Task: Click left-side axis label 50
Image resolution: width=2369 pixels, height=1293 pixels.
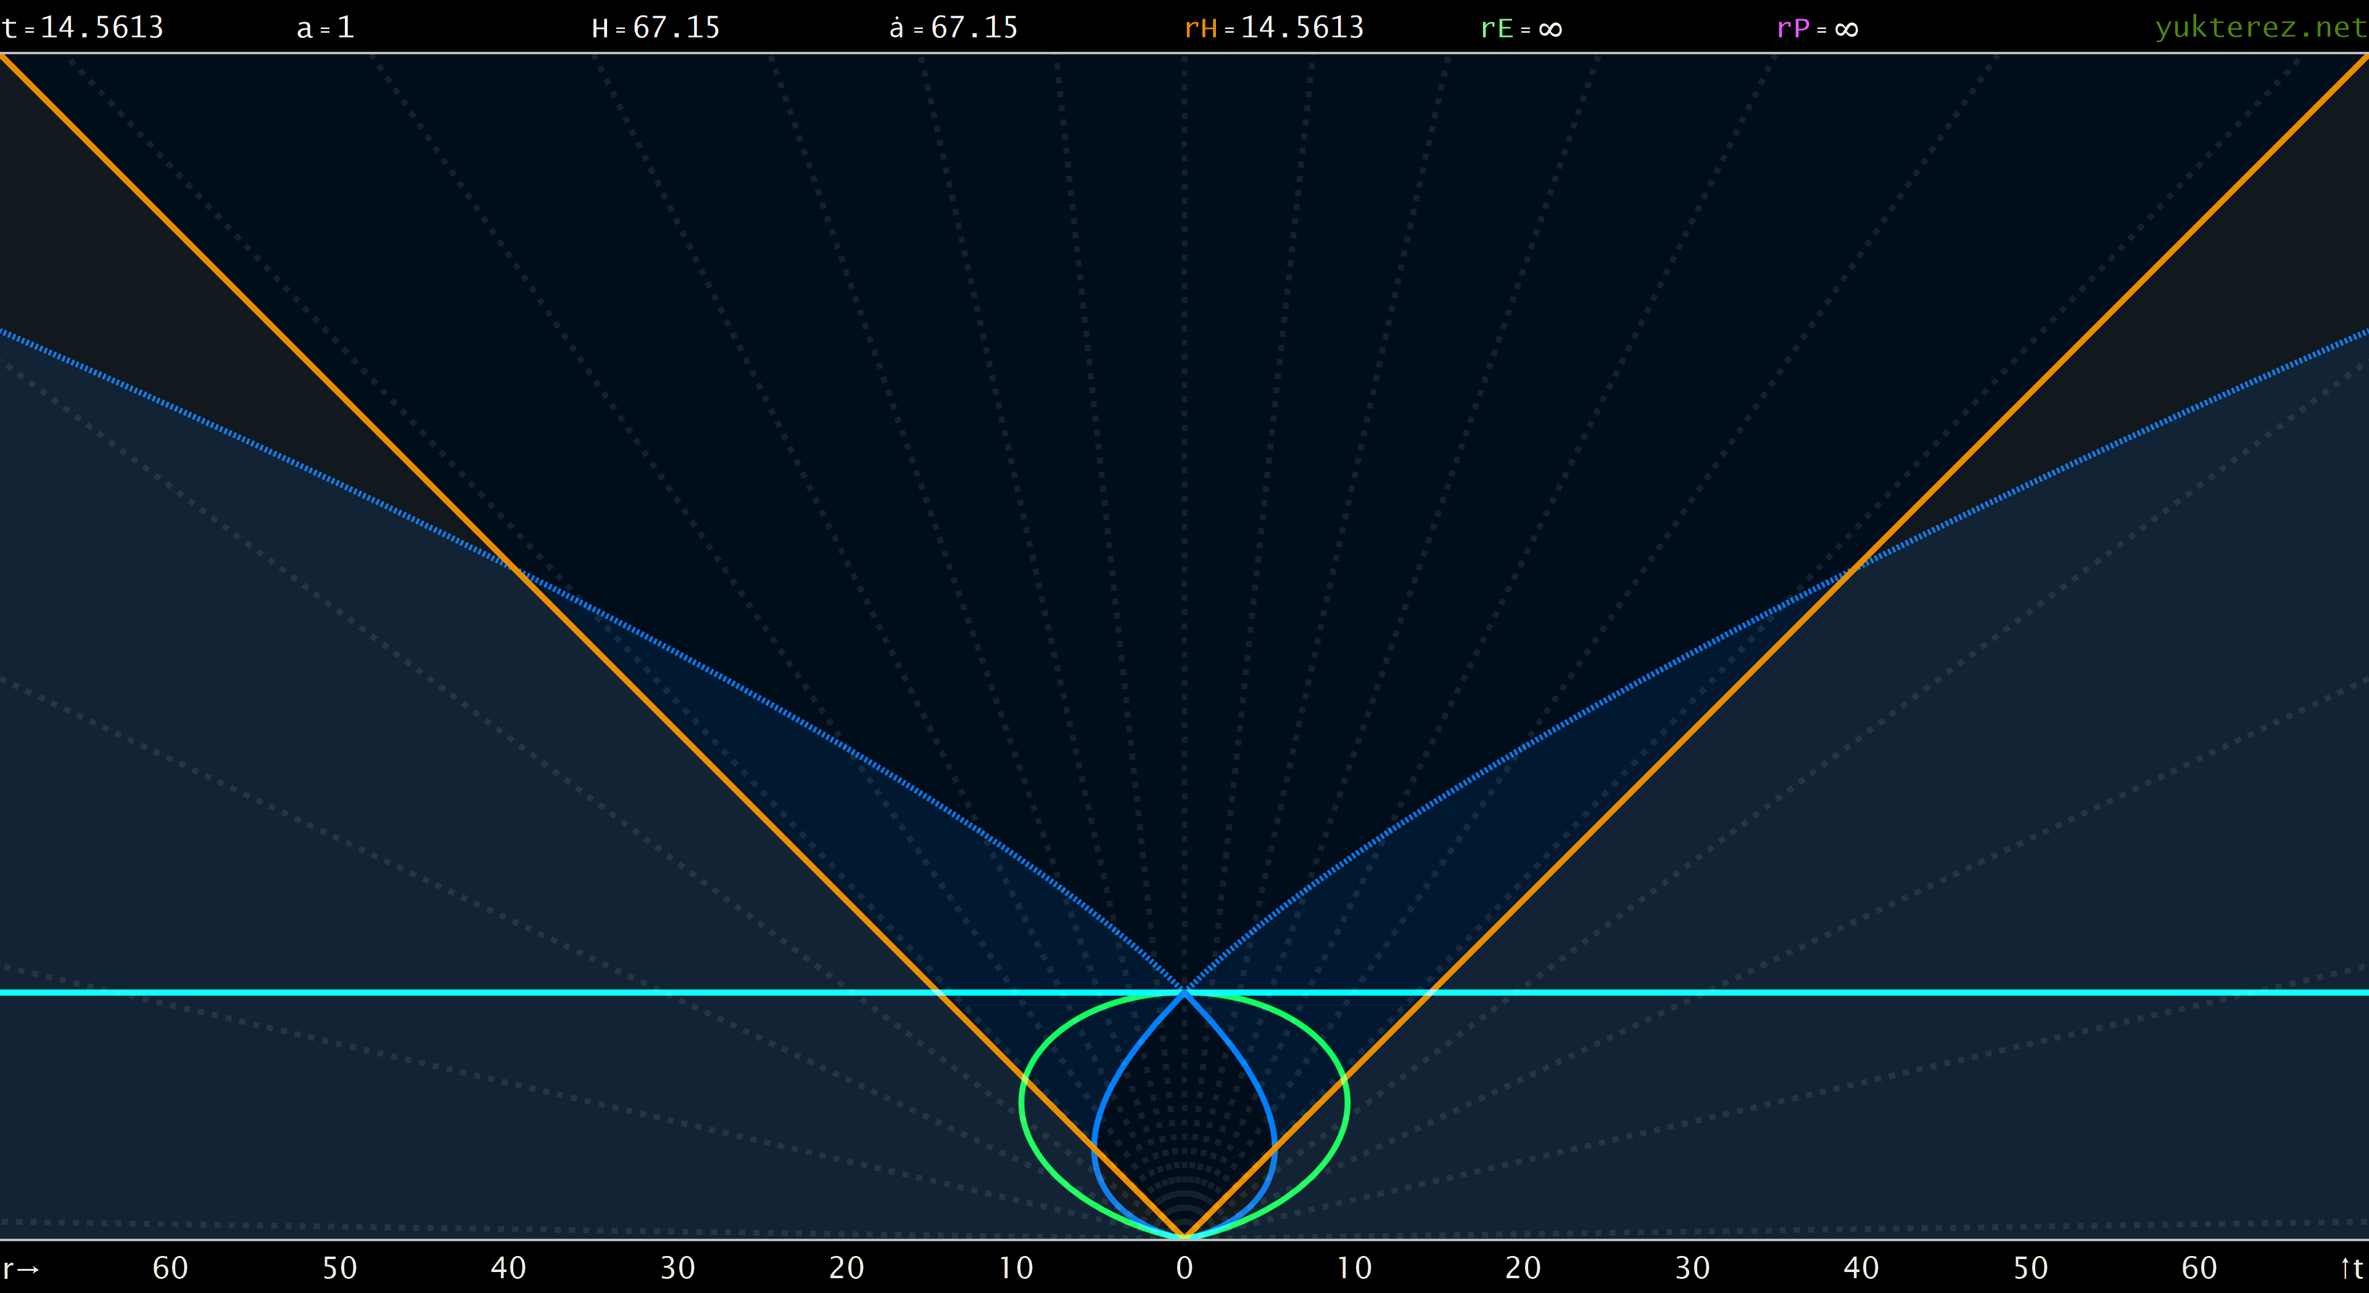Action: pyautogui.click(x=339, y=1268)
